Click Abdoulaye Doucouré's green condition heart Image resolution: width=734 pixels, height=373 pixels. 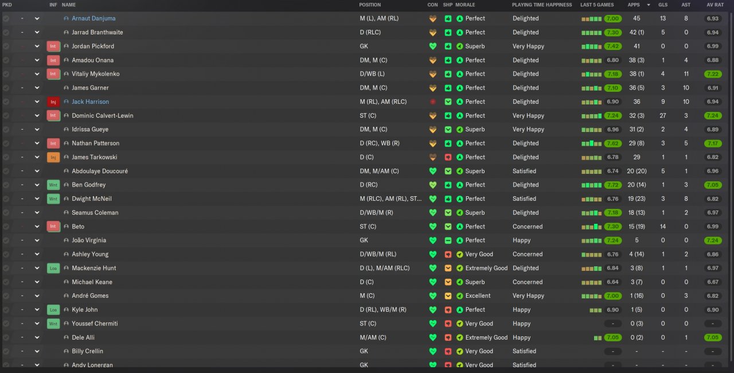(x=433, y=171)
